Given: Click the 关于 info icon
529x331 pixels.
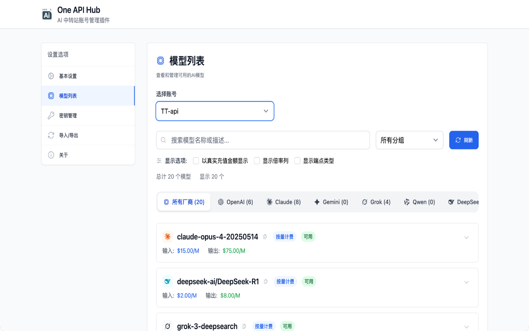Looking at the screenshot, I should point(50,155).
